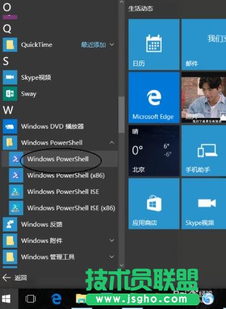Jump to letter O section header
This screenshot has width=226, height=309.
click(x=7, y=7)
